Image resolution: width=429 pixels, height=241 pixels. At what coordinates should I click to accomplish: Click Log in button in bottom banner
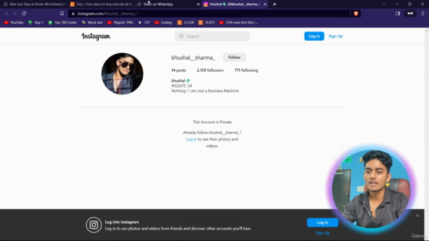coord(322,222)
